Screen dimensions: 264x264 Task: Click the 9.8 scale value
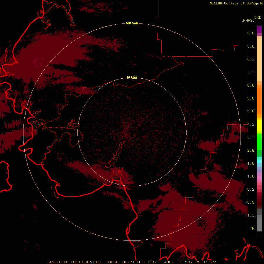251,33
